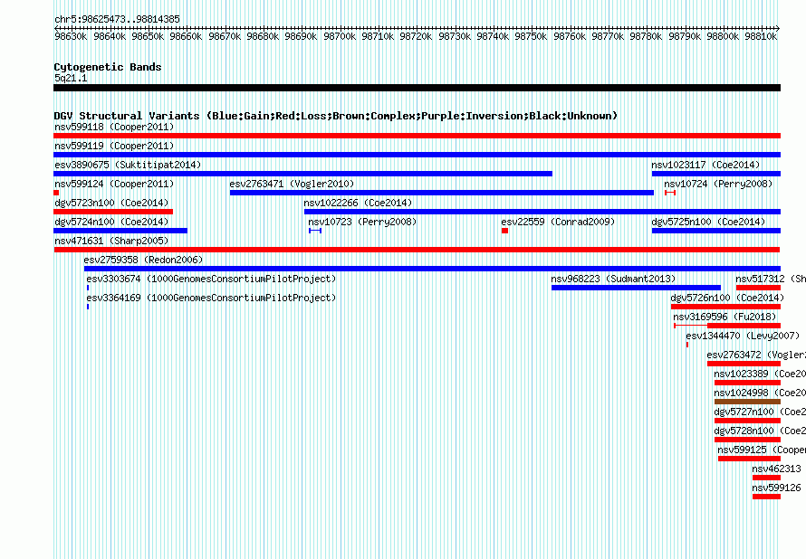Open esv1344470 (Levy2007) variant
This screenshot has width=806, height=559.
pyautogui.click(x=743, y=336)
